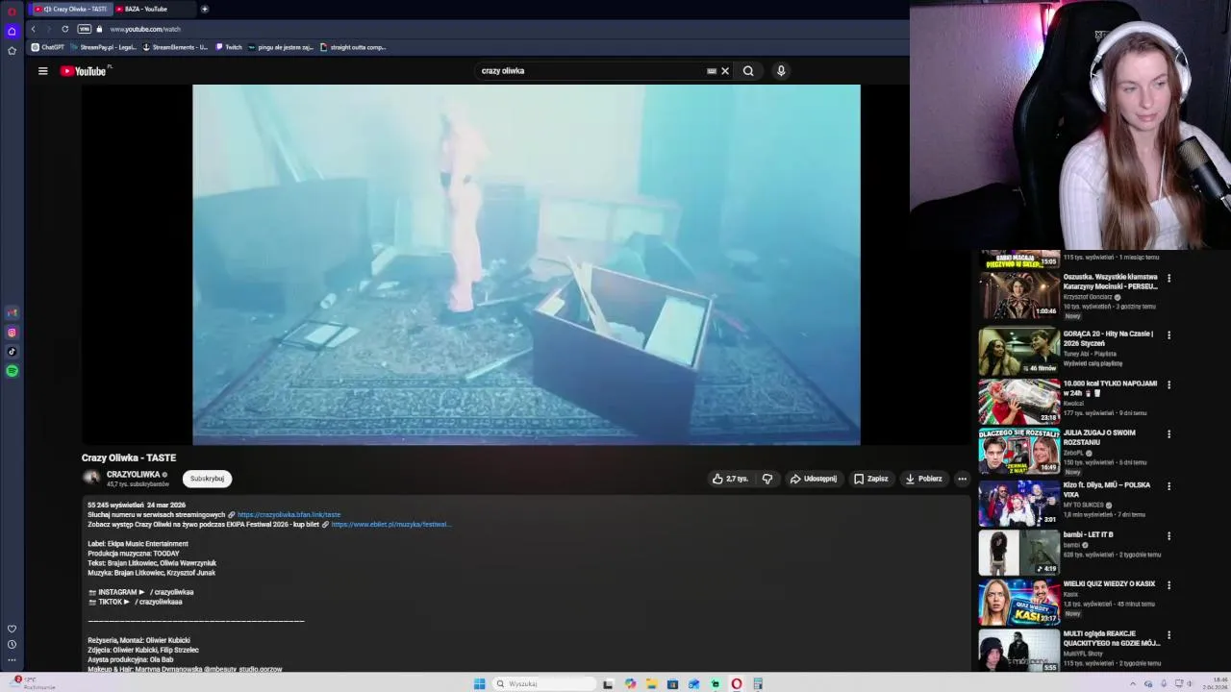This screenshot has height=692, width=1231.
Task: Share the video via Udostępnij
Action: (x=814, y=479)
